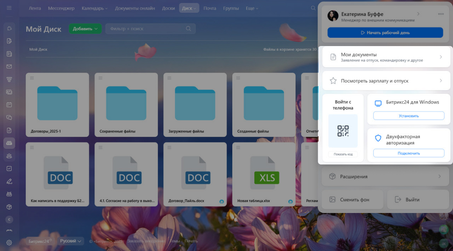Click into the "Фильтр + поиск" field
This screenshot has height=251, width=453.
click(150, 28)
